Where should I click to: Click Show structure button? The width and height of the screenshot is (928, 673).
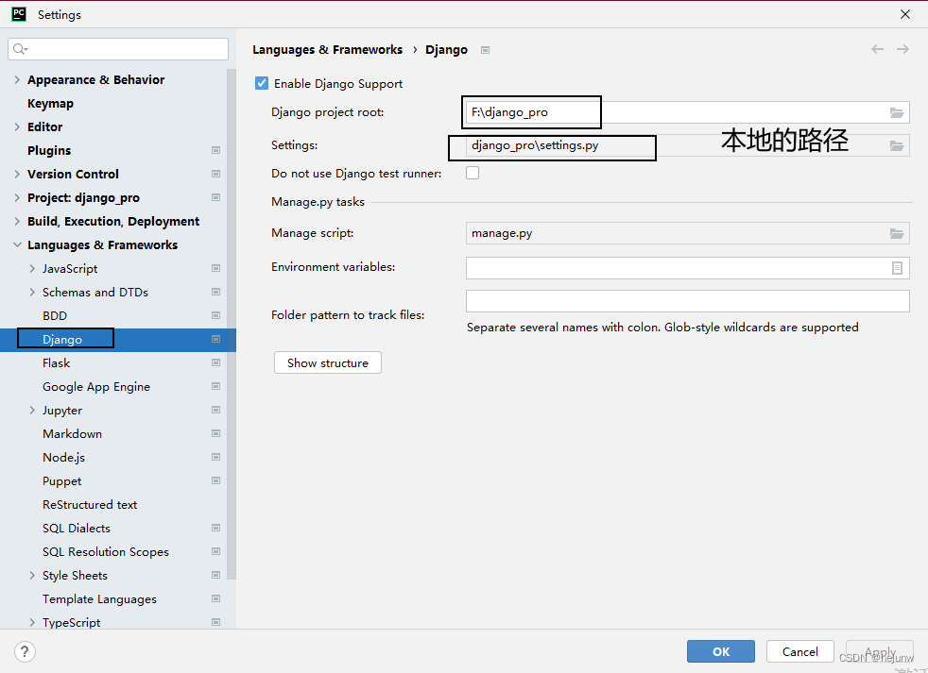click(x=328, y=362)
